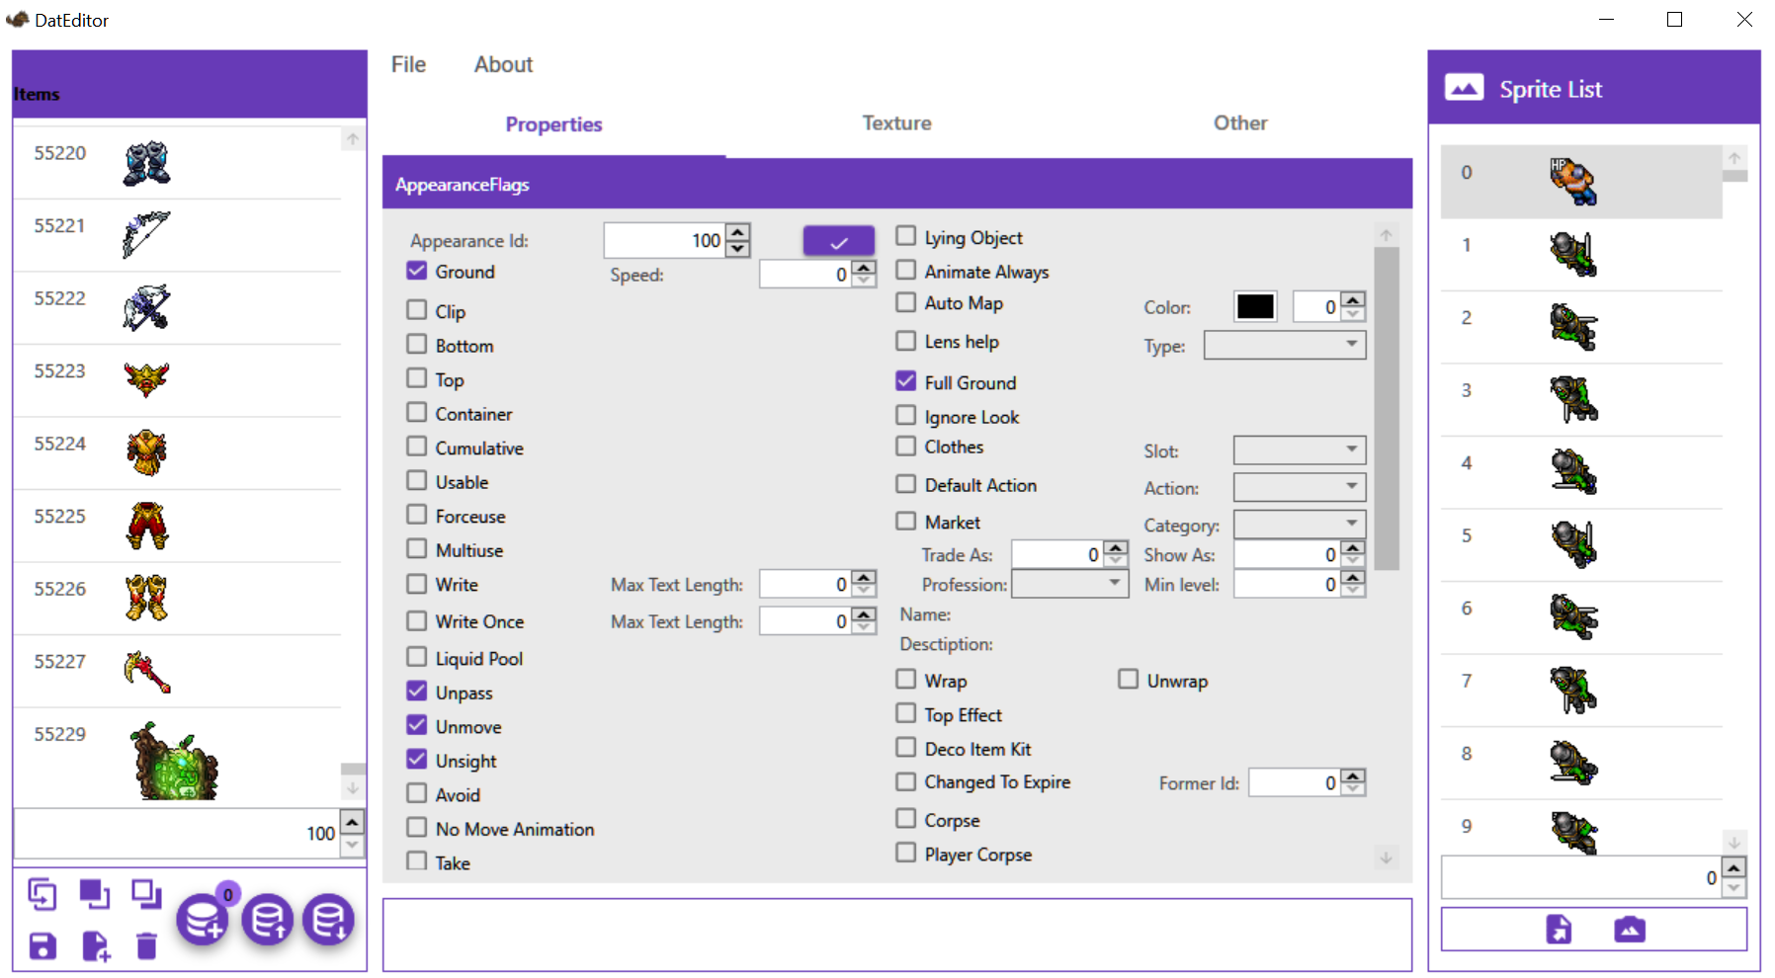Select the database upload icon
The height and width of the screenshot is (978, 1775).
tap(267, 919)
